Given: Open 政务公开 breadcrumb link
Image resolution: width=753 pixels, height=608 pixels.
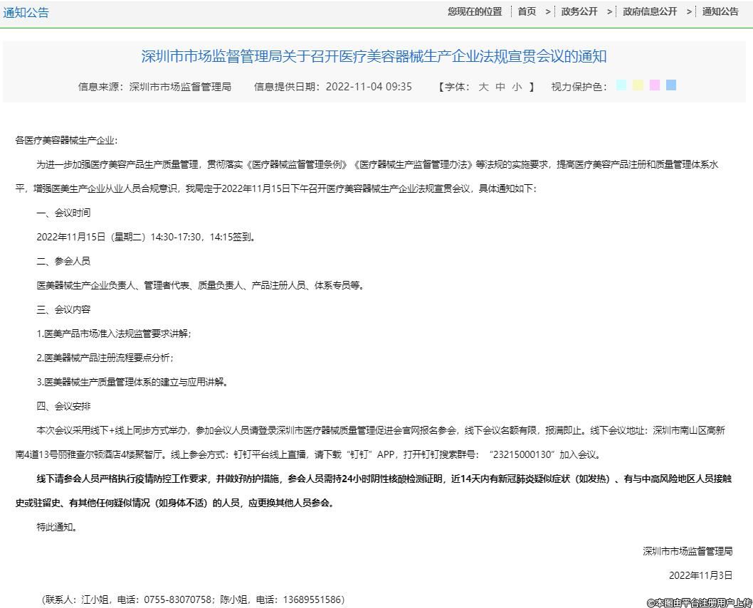Looking at the screenshot, I should pyautogui.click(x=579, y=11).
